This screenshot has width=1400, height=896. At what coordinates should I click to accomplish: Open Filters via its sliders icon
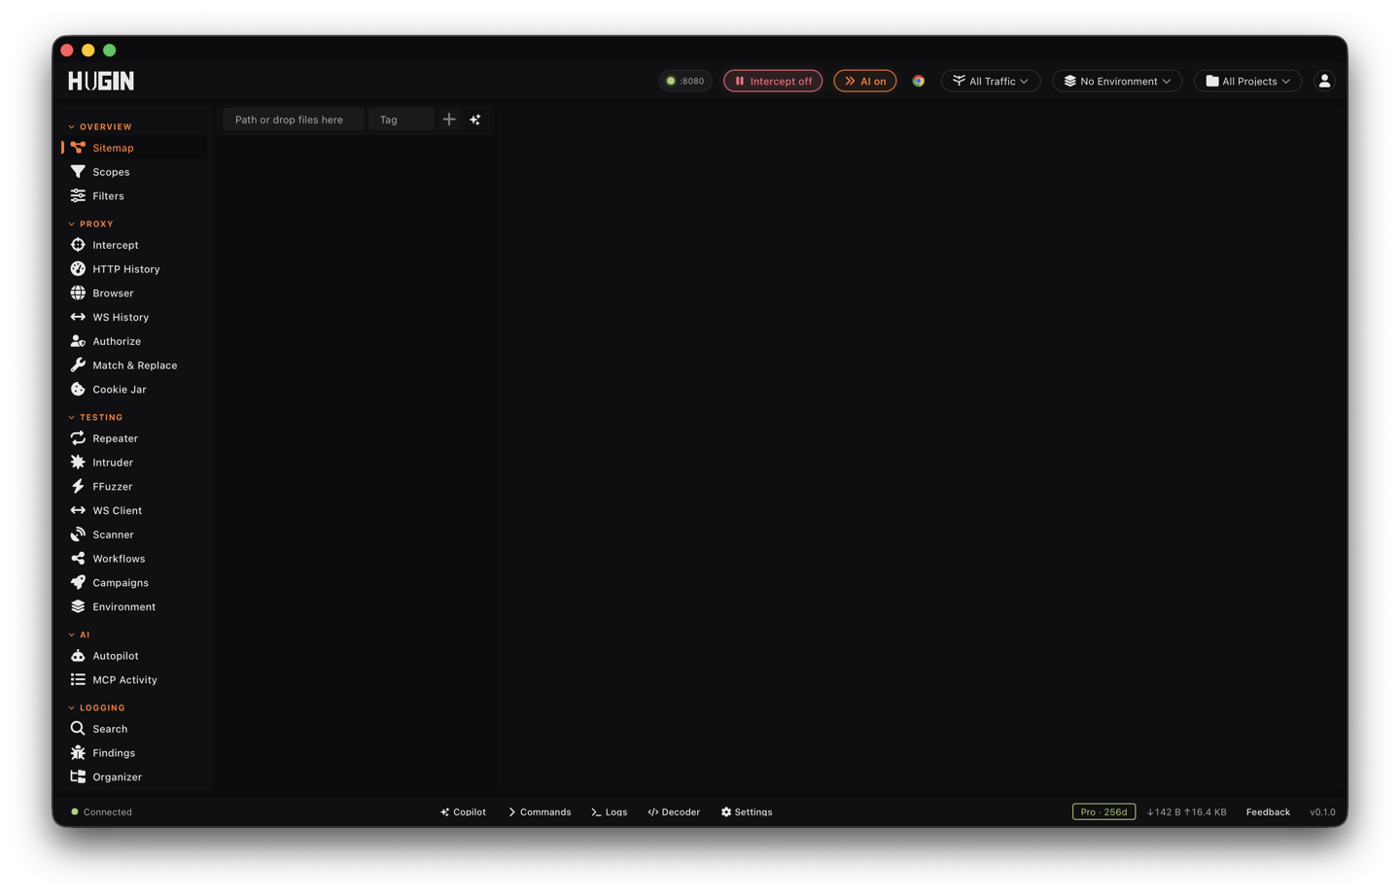[x=78, y=196]
